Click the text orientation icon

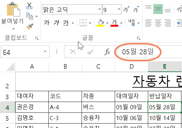click(x=179, y=9)
